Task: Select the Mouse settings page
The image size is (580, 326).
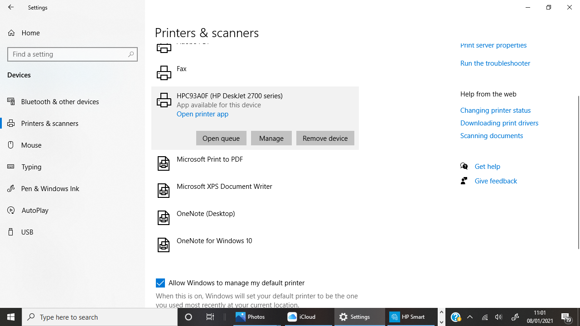Action: [x=31, y=145]
